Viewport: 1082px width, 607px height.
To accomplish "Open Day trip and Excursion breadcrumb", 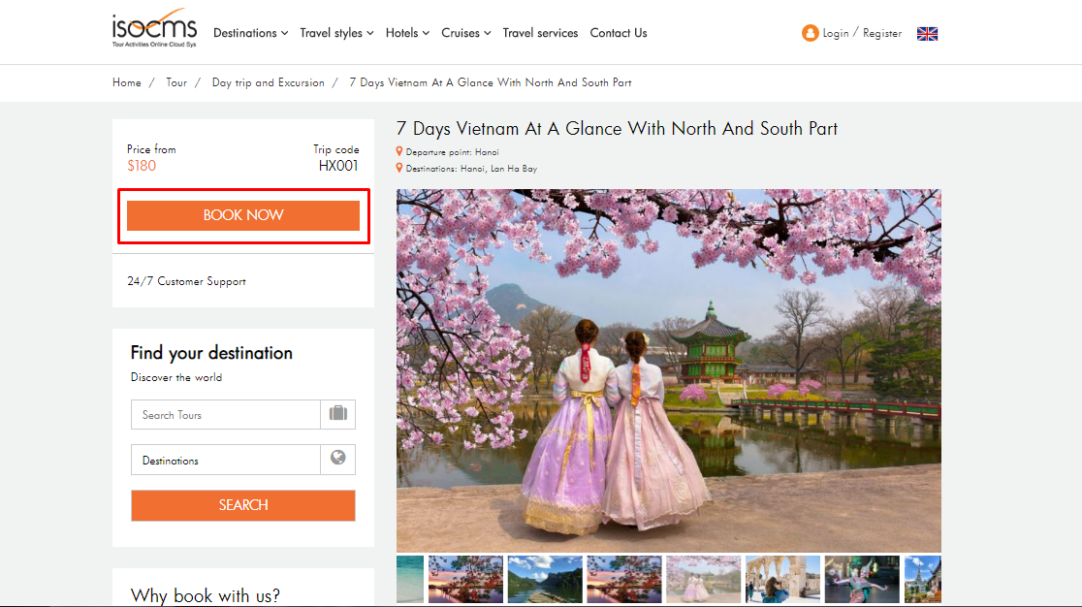I will [268, 82].
